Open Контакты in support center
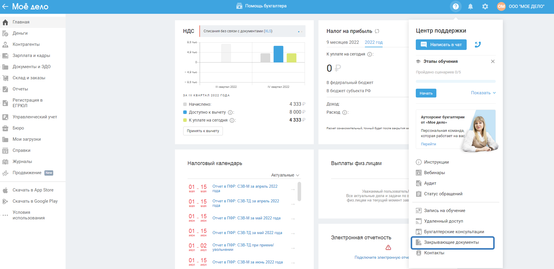This screenshot has width=554, height=269. pyautogui.click(x=434, y=253)
